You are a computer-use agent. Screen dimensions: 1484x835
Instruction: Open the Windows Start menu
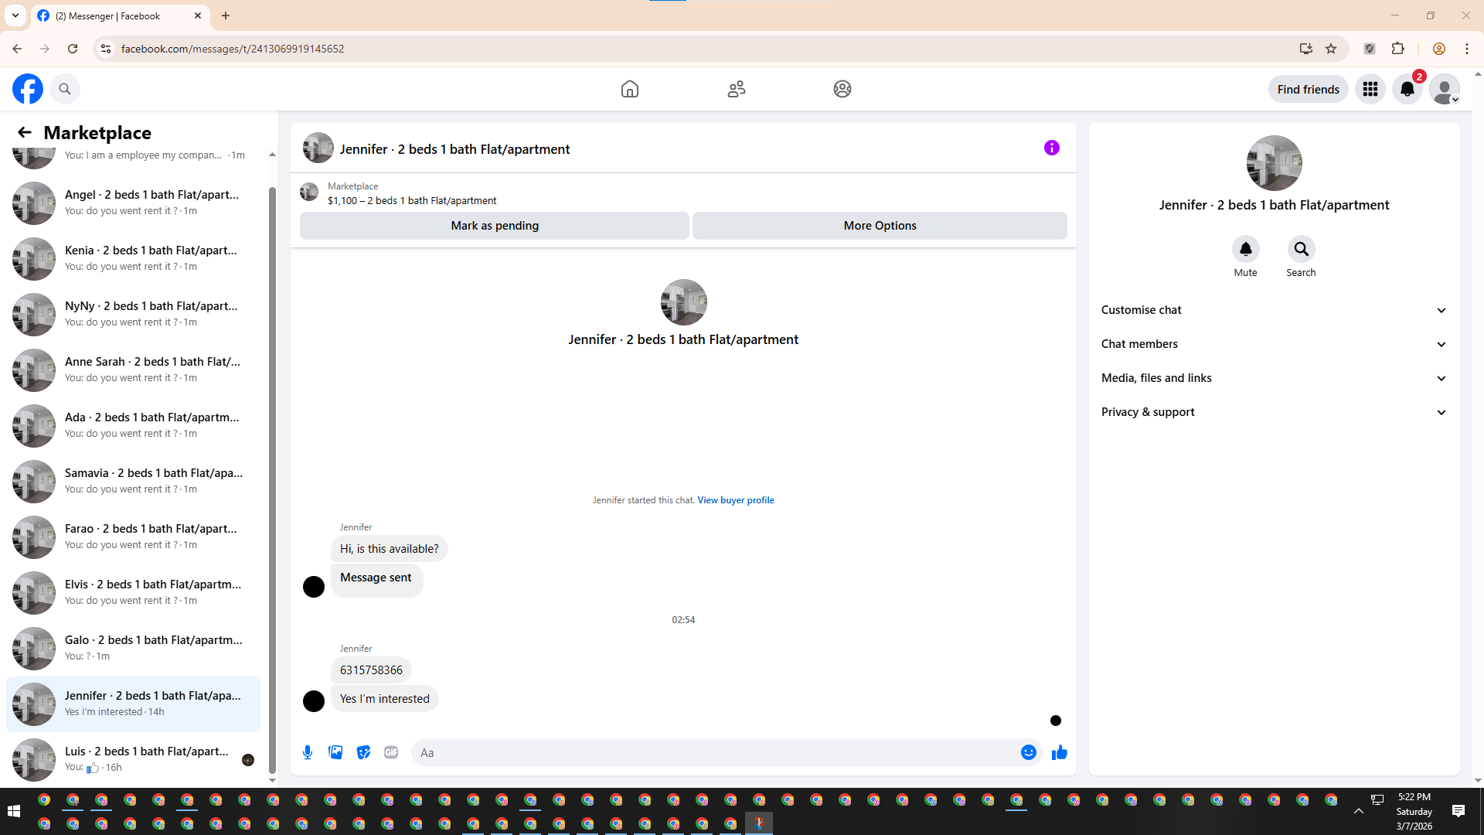[x=13, y=810]
